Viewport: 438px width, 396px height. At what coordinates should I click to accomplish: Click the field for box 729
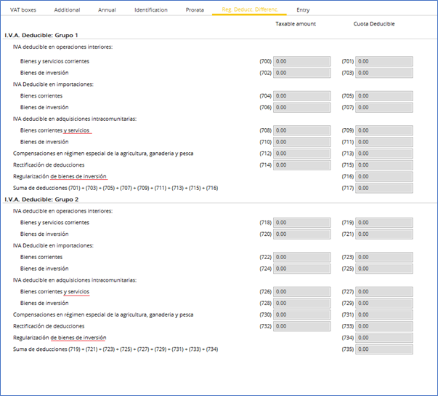pos(384,303)
